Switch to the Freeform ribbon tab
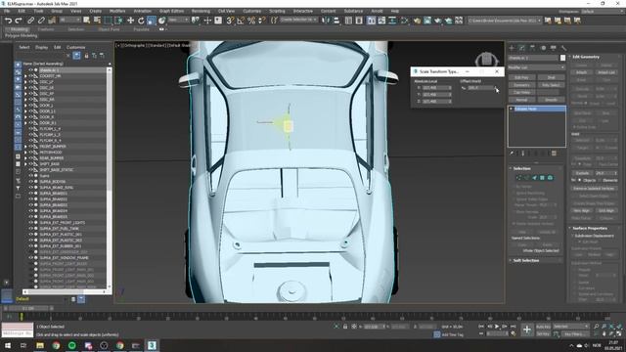Image resolution: width=626 pixels, height=352 pixels. point(46,29)
